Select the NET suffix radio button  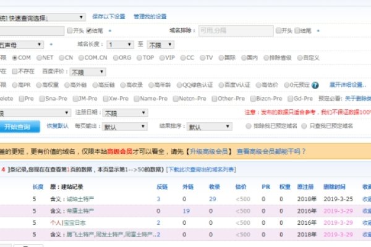[x=40, y=58]
